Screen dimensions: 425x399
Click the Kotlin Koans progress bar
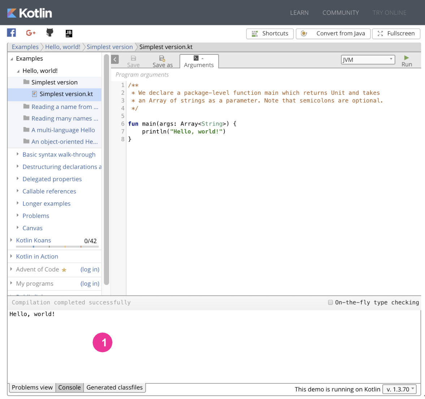tap(57, 247)
